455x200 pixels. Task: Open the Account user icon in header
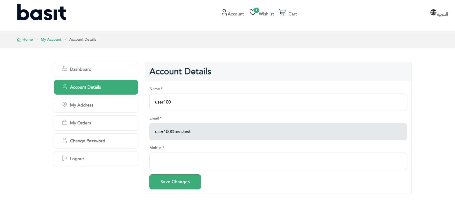(x=224, y=12)
